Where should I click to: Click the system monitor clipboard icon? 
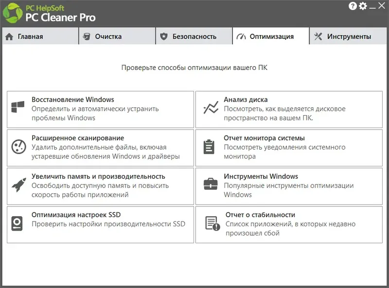coord(209,147)
